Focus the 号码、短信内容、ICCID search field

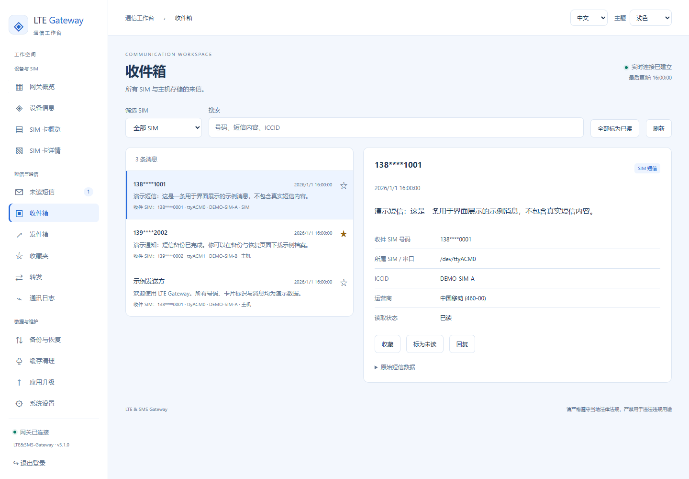(x=396, y=127)
